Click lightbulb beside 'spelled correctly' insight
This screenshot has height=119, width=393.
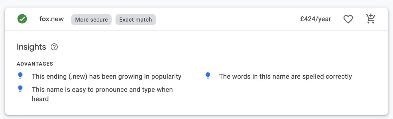[208, 76]
